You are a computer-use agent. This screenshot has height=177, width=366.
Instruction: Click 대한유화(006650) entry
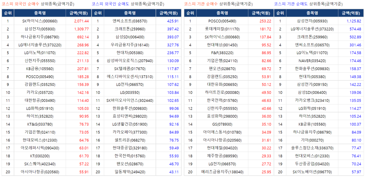point(222,85)
